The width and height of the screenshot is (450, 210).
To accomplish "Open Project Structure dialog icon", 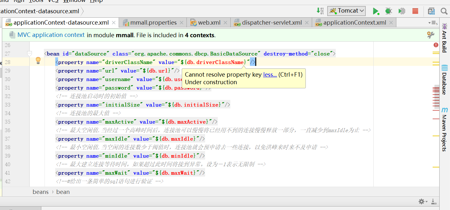I will point(431,11).
